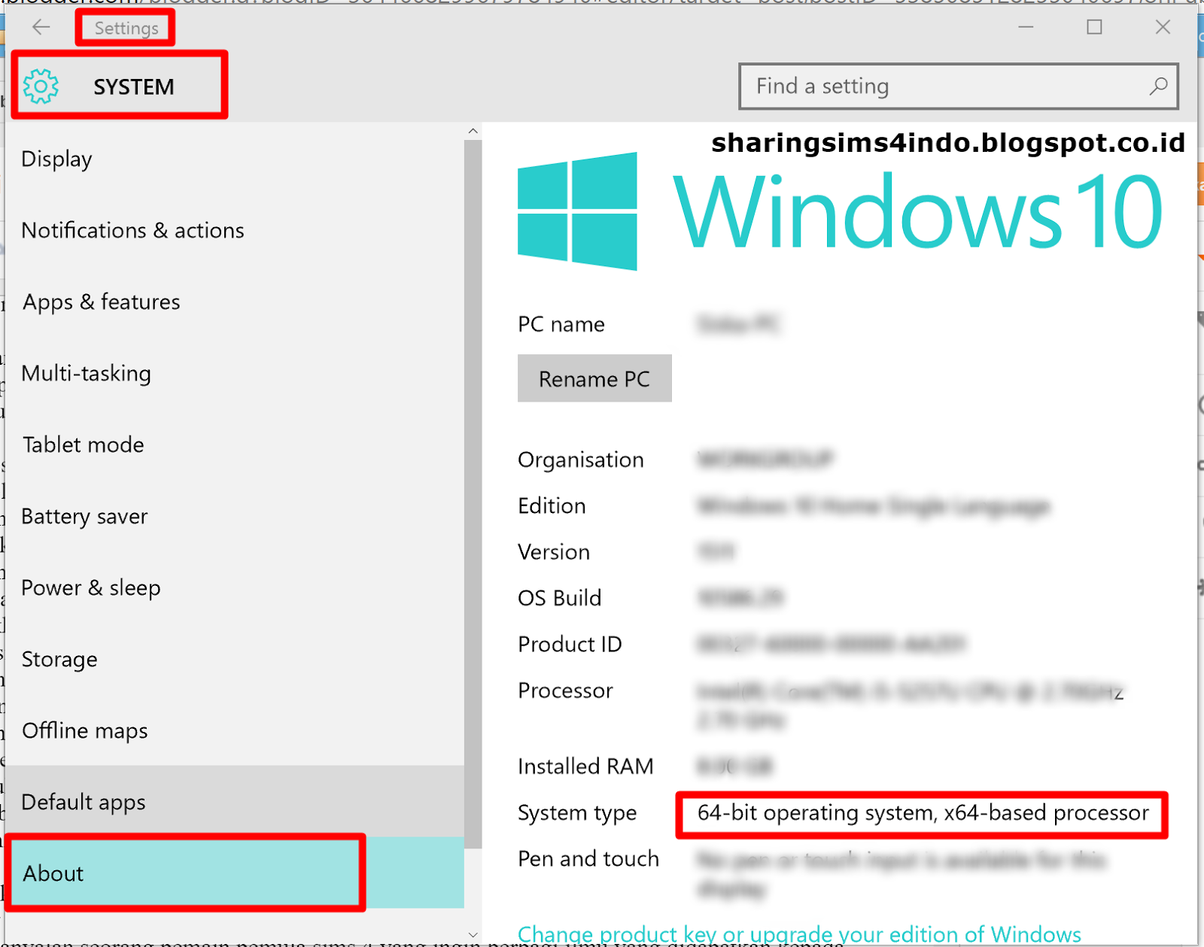1204x947 pixels.
Task: Click the Rename PC button
Action: coord(594,378)
